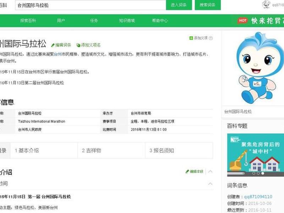Click the chat-bubble icon beside 添加义项名
The image size is (284, 213).
click(x=78, y=45)
